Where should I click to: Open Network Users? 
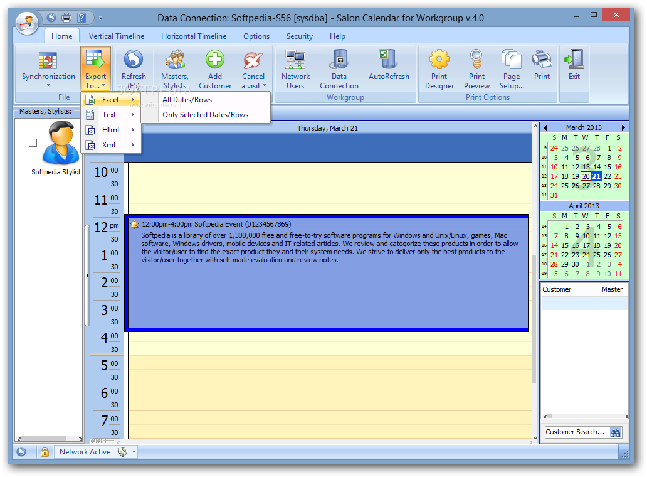[x=295, y=68]
